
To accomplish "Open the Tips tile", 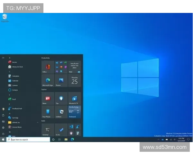I will [x=61, y=98].
